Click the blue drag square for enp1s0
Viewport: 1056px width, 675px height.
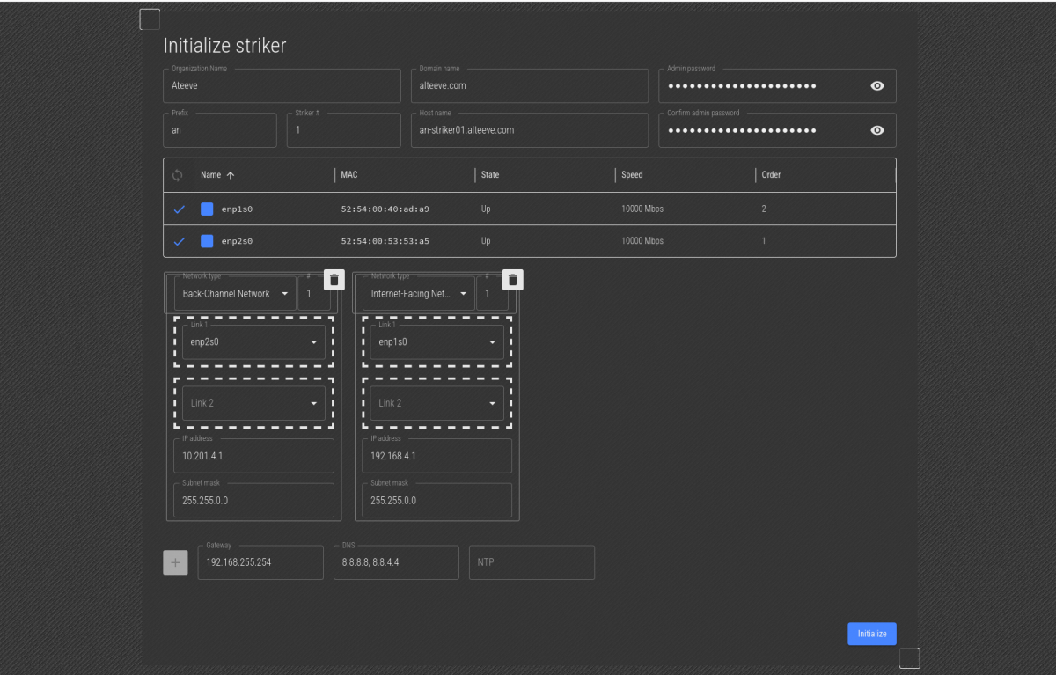point(207,209)
